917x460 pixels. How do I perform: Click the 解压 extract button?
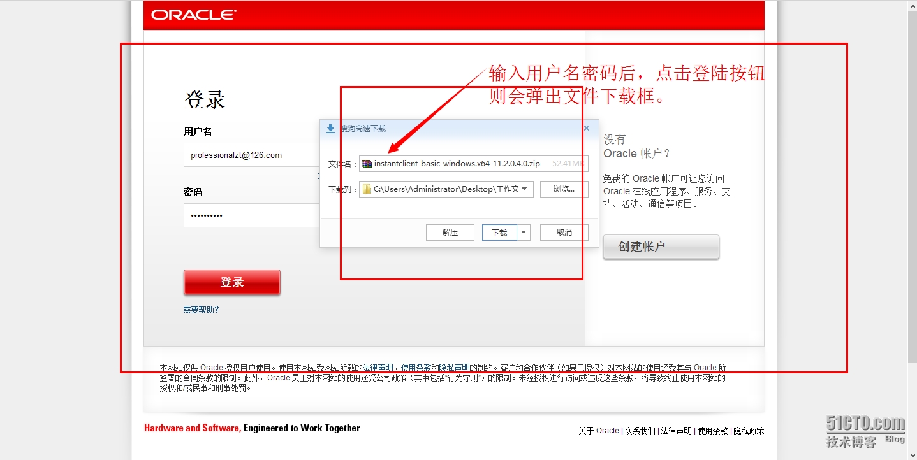click(450, 233)
